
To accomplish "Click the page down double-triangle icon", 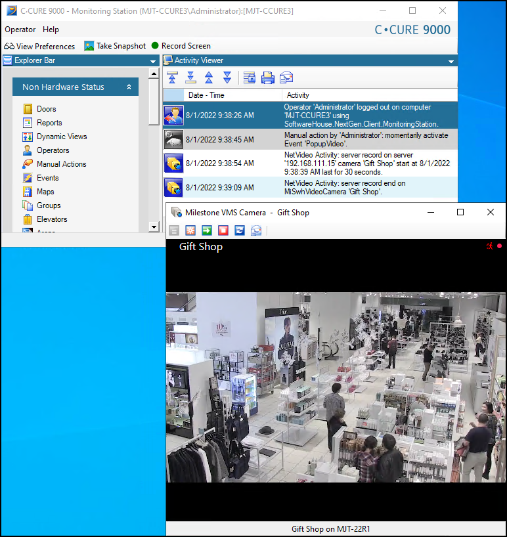I will coord(227,77).
